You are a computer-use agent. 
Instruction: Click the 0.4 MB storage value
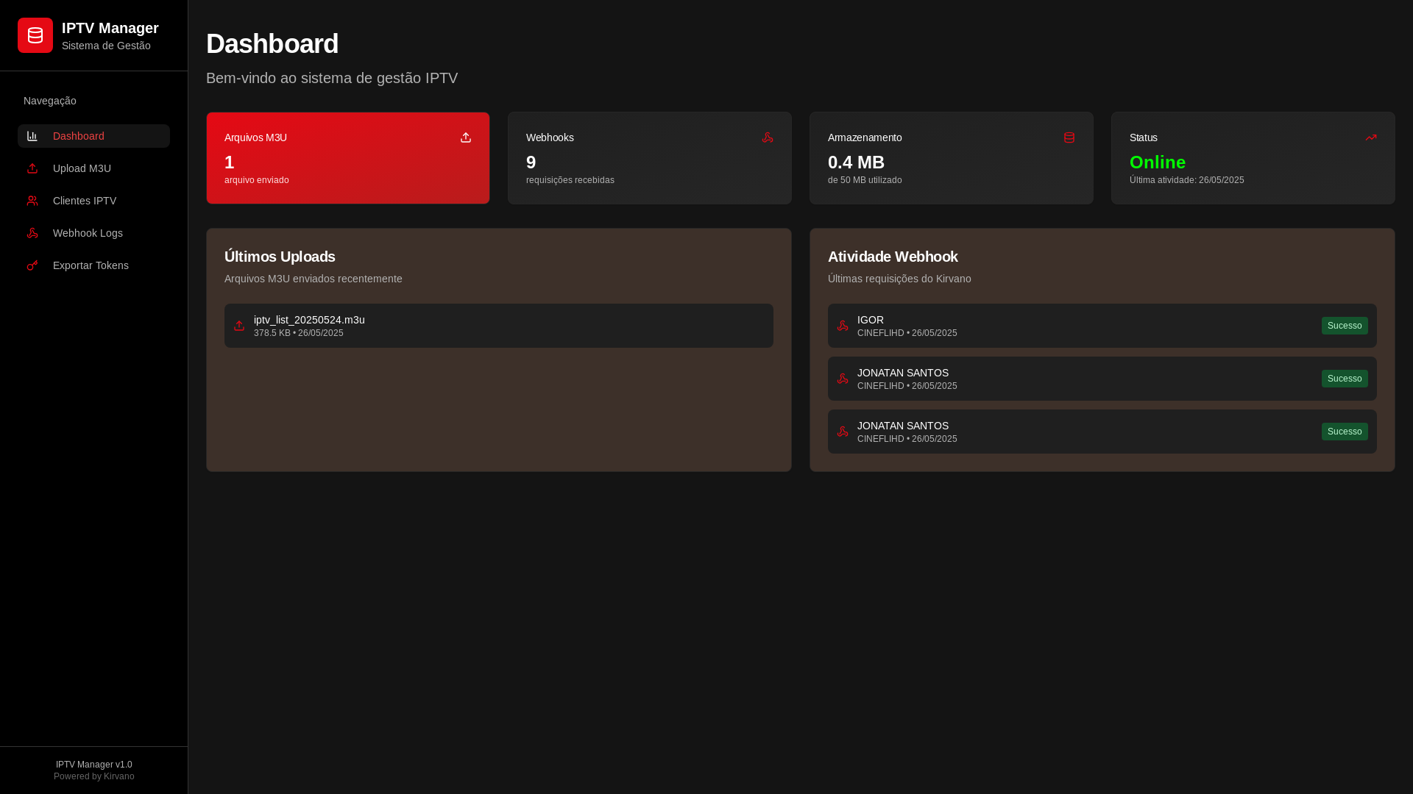856,162
